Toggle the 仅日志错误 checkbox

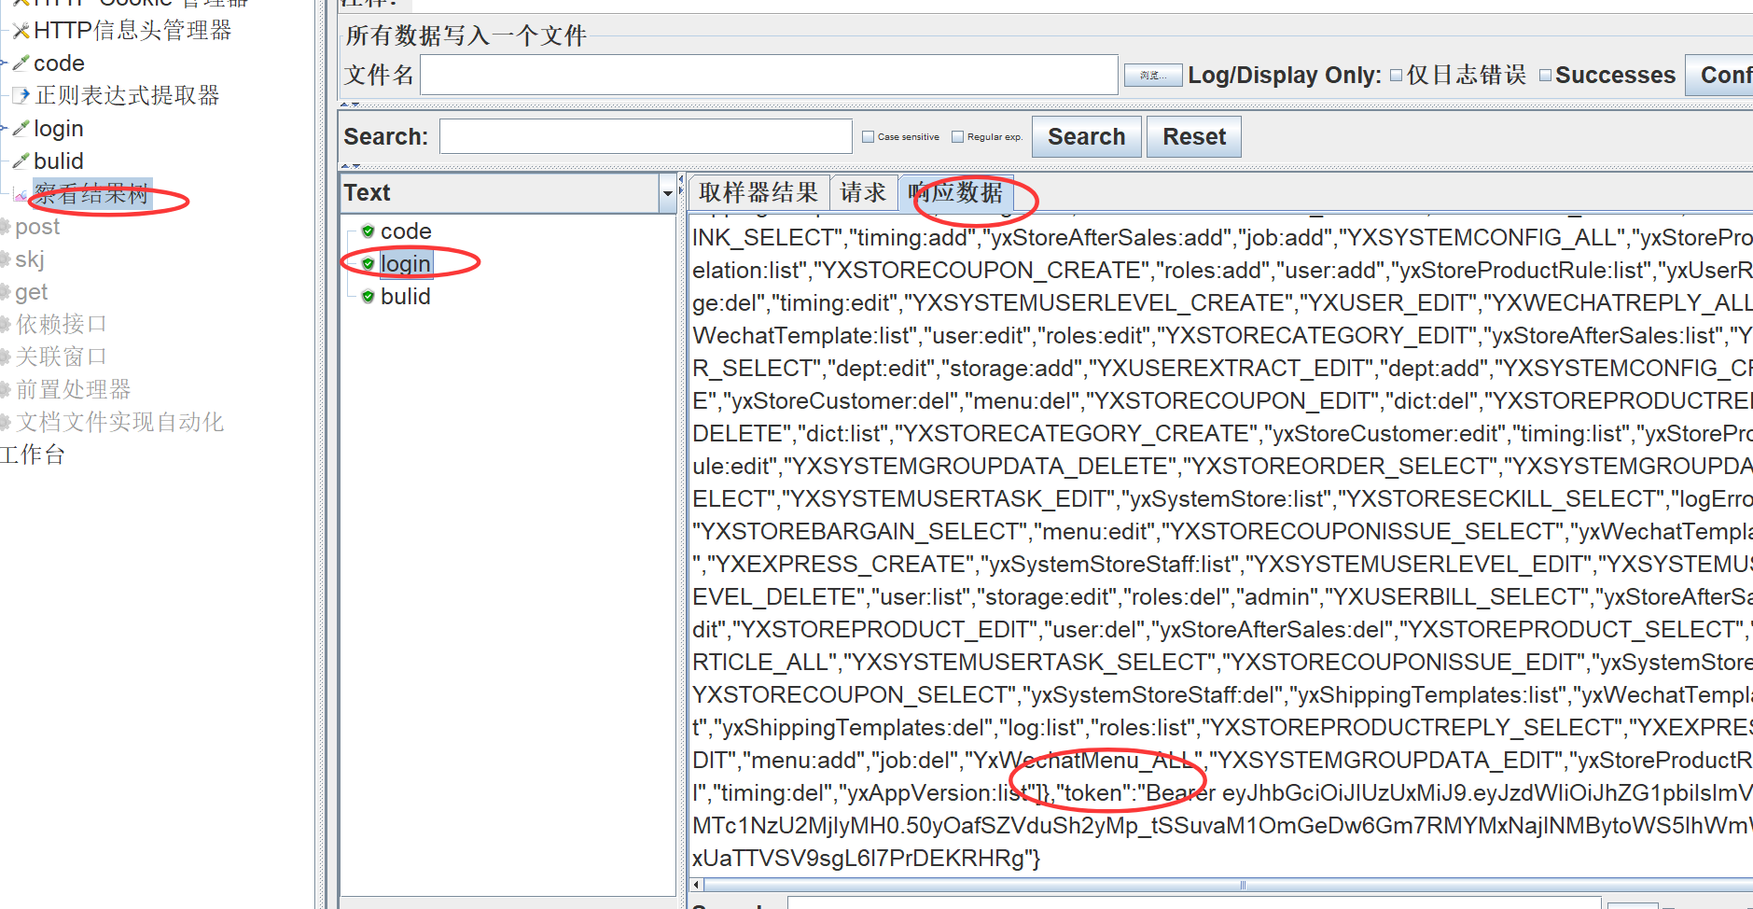point(1396,76)
